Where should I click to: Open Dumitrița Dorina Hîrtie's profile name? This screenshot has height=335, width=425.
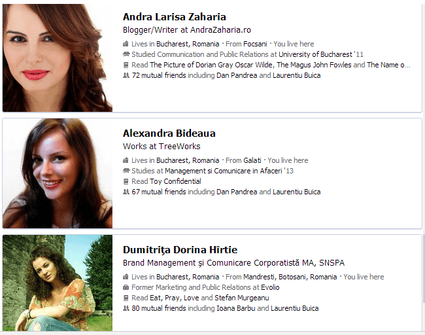pos(180,250)
